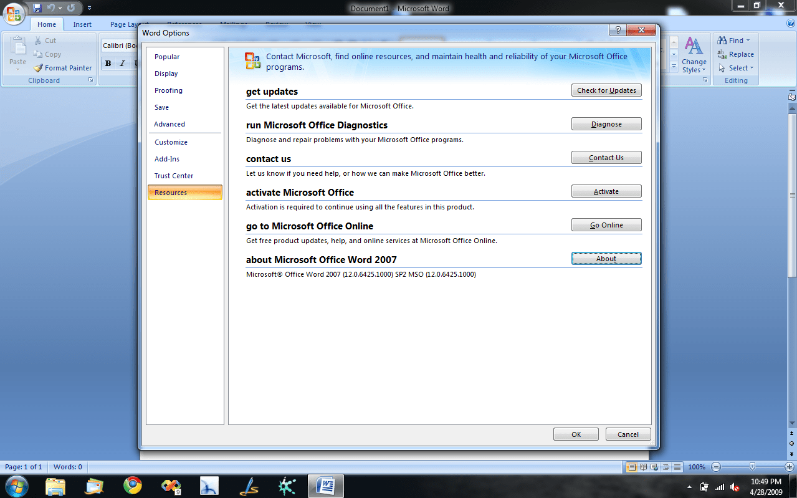Click the Calibri font name box

(119, 45)
